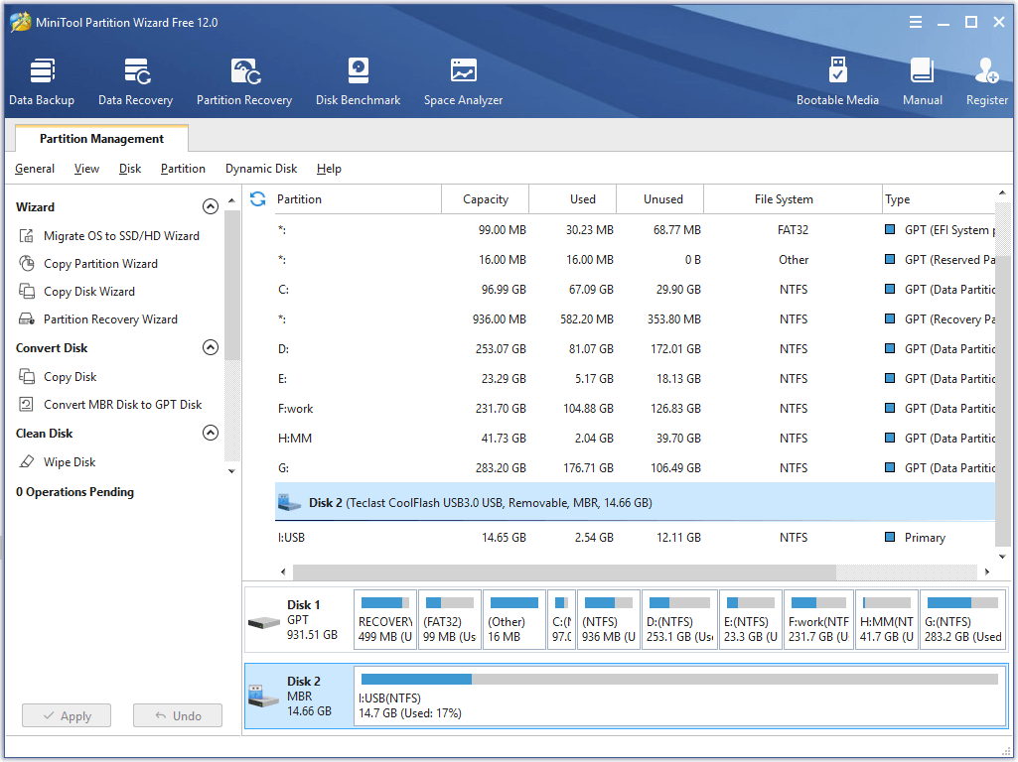Click Copy Partition Wizard link
Image resolution: width=1018 pixels, height=762 pixels.
[x=100, y=264]
